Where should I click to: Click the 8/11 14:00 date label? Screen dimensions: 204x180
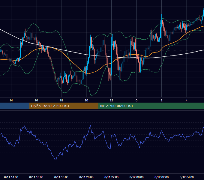coord(11,177)
